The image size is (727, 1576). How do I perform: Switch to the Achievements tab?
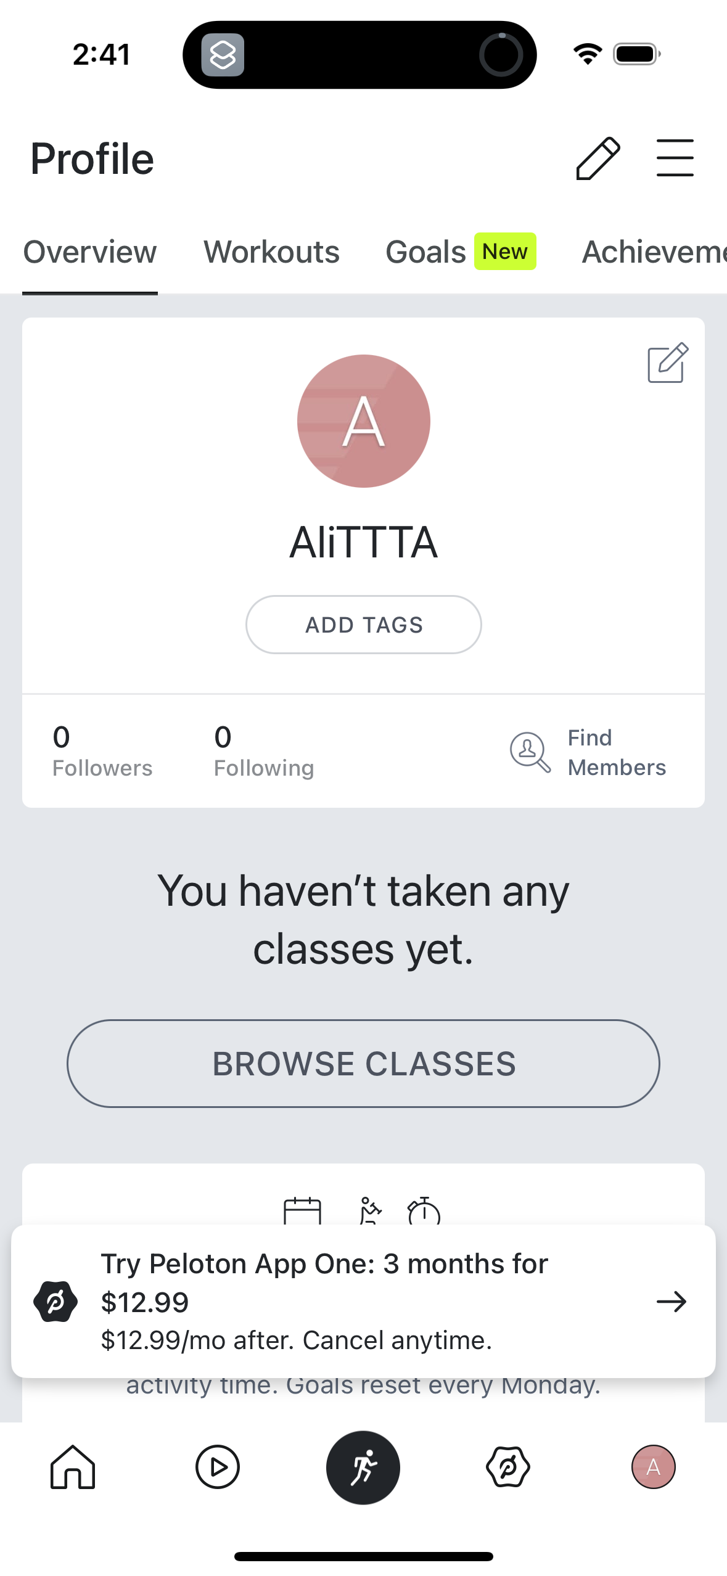coord(654,252)
